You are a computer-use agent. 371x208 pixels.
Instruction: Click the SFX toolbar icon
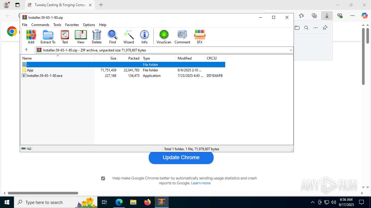coord(199,37)
